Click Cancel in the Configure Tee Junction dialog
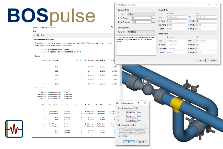The image size is (223, 149). (212, 60)
